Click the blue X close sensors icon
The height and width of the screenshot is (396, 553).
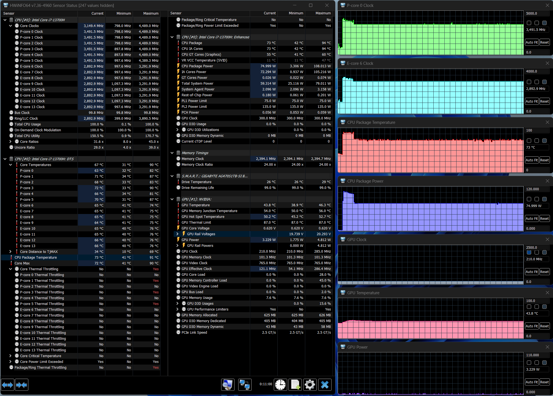[x=325, y=385]
